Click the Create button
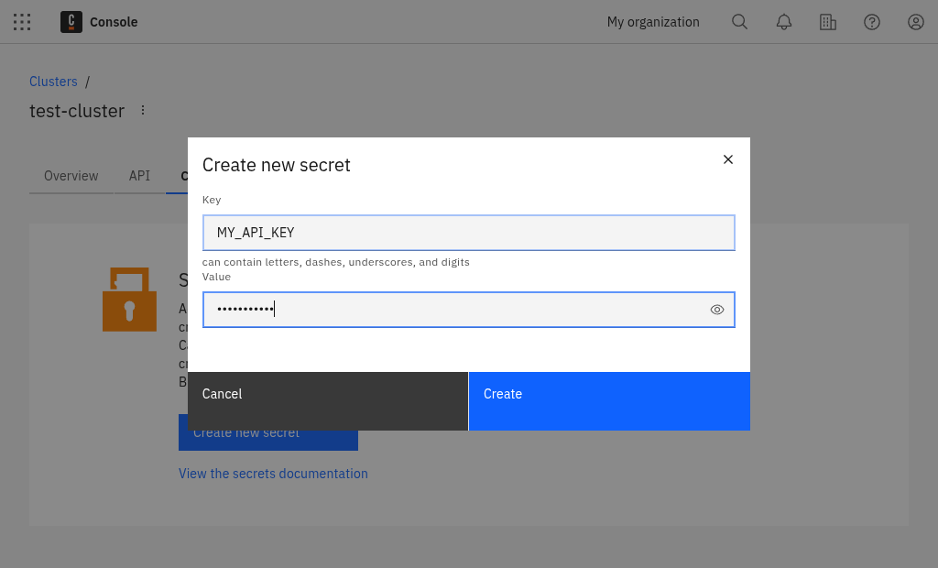The height and width of the screenshot is (568, 938). click(x=609, y=401)
